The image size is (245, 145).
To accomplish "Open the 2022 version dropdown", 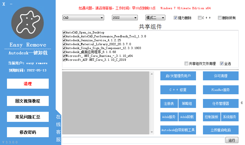I will [125, 18].
